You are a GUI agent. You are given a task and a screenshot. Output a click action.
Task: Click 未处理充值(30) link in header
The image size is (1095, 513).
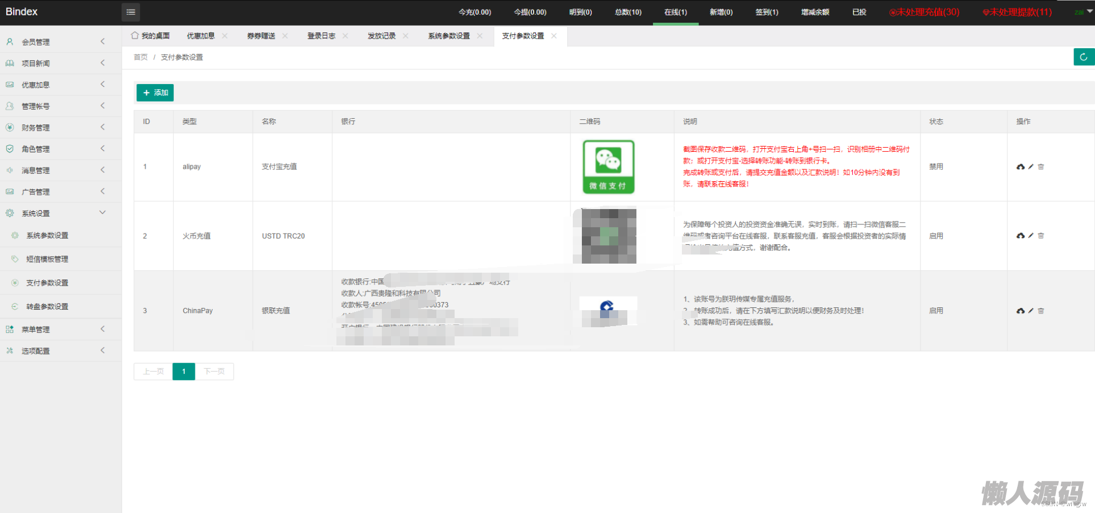pyautogui.click(x=924, y=12)
